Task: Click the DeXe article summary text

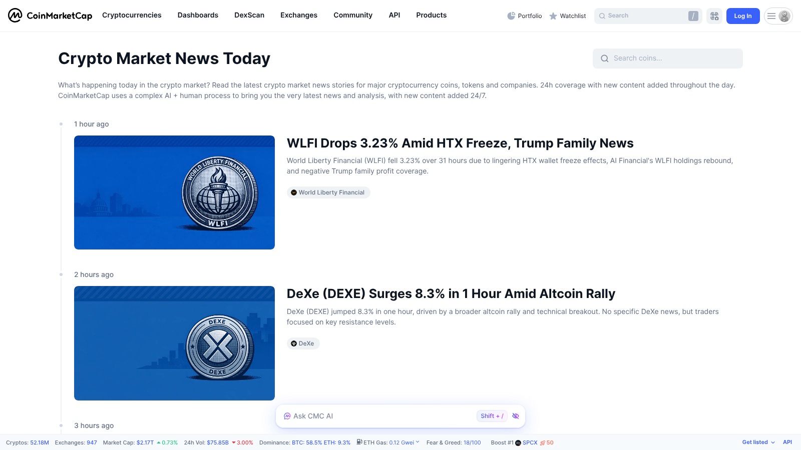Action: tap(503, 316)
